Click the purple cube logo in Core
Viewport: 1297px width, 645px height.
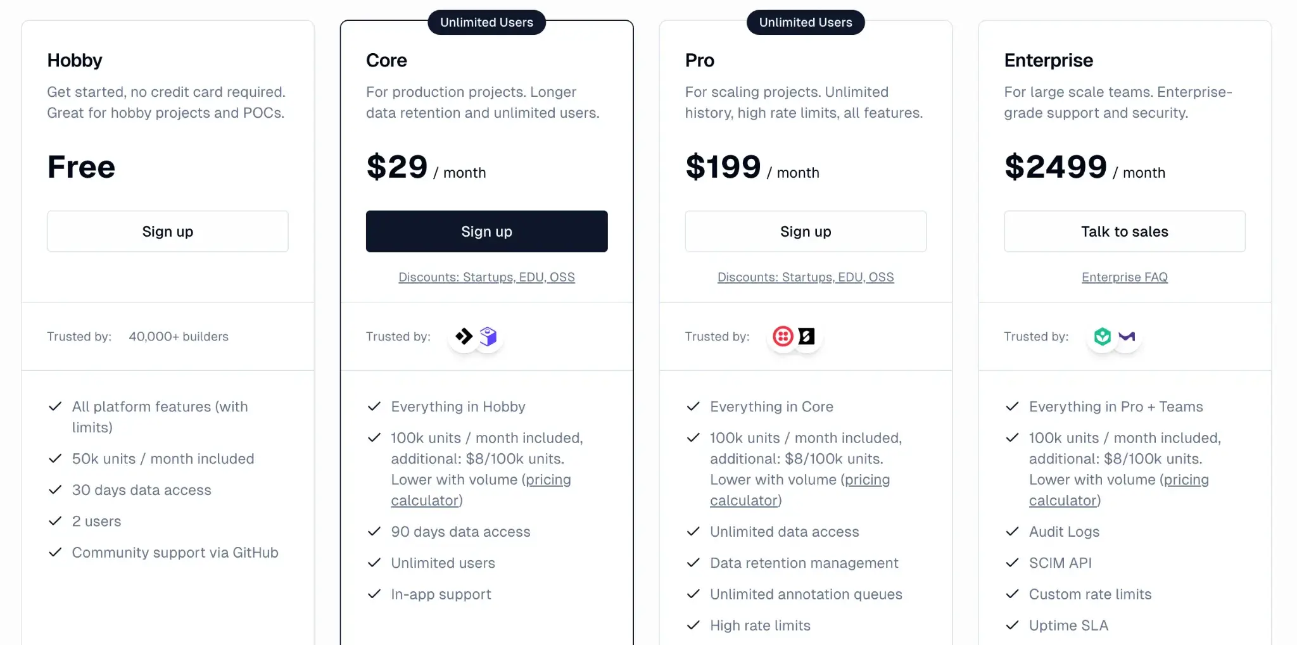point(488,336)
